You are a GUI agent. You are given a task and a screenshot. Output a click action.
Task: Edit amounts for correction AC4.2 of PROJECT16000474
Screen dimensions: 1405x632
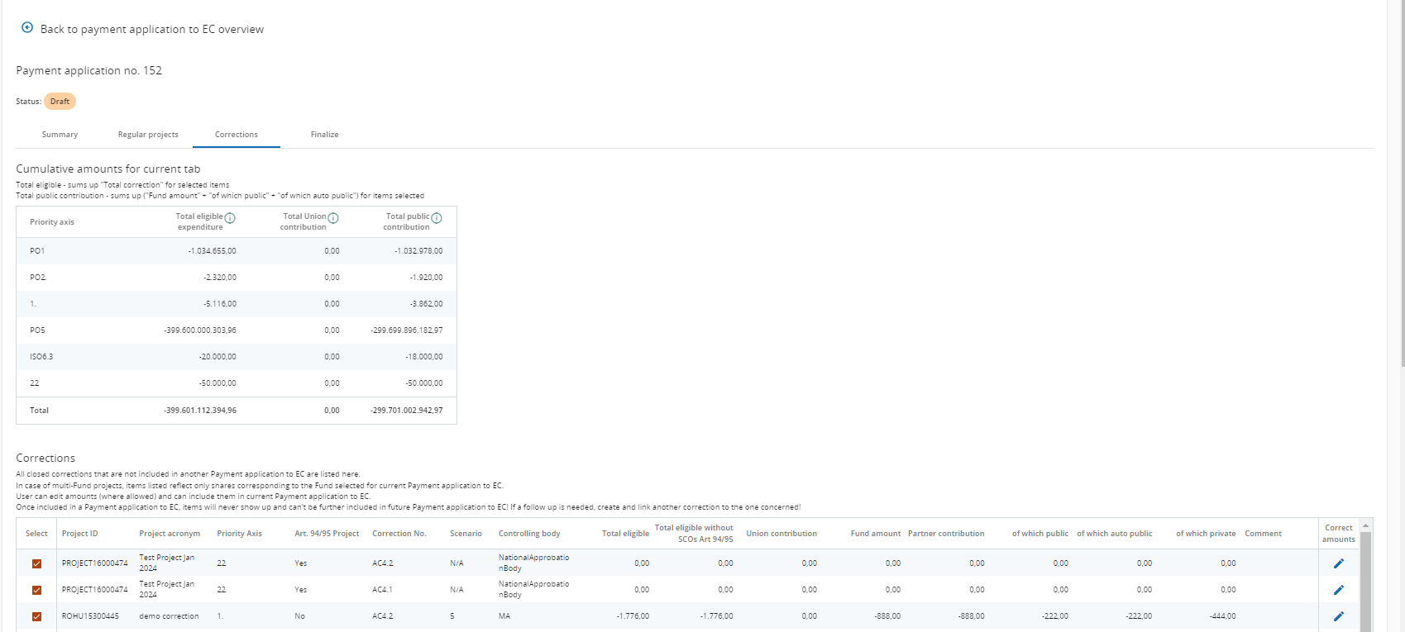point(1338,563)
